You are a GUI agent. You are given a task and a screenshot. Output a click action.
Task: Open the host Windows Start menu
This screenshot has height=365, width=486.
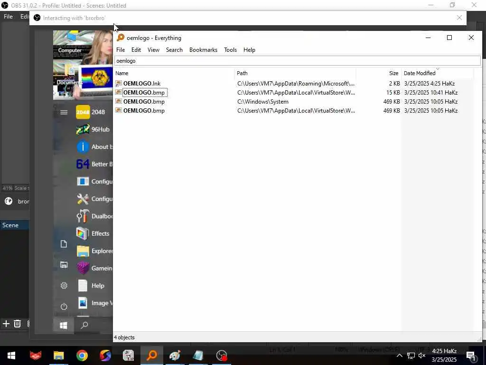[11, 355]
